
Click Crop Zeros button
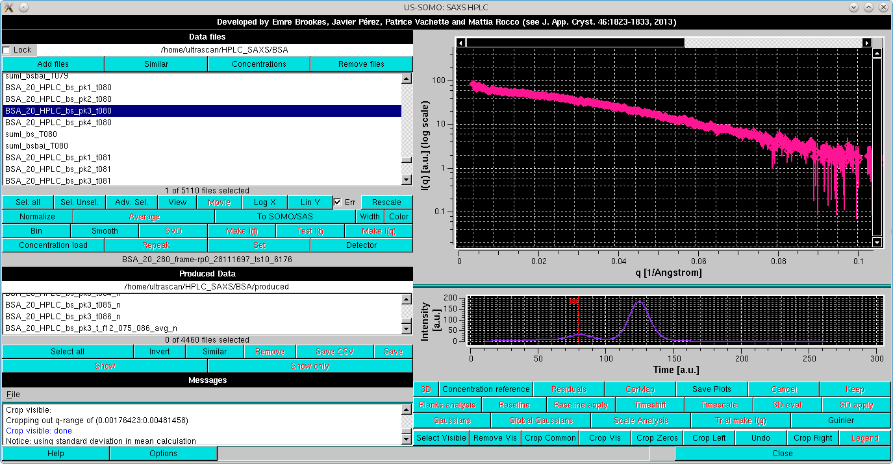click(657, 438)
